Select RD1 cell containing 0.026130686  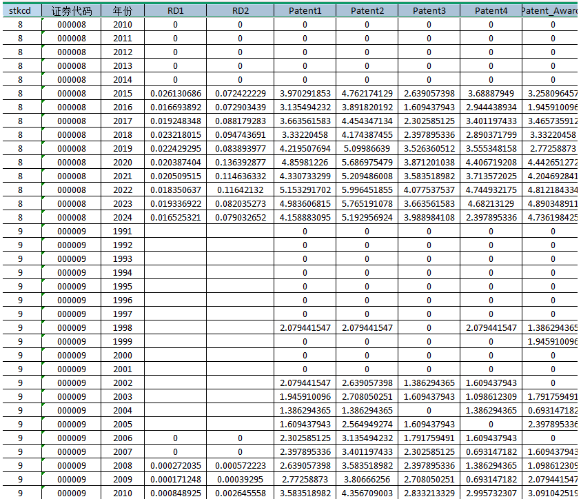pyautogui.click(x=175, y=93)
